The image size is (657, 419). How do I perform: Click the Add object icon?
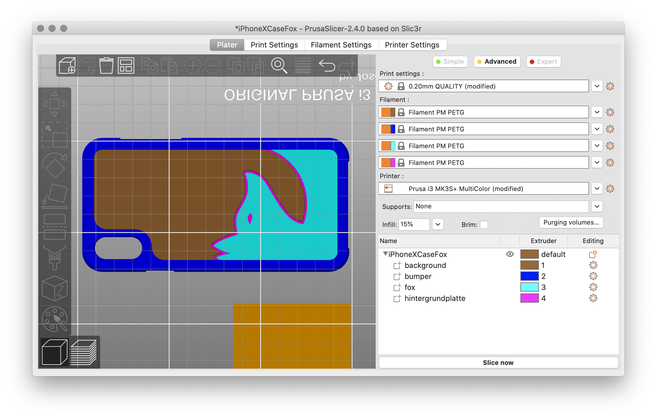pos(67,65)
